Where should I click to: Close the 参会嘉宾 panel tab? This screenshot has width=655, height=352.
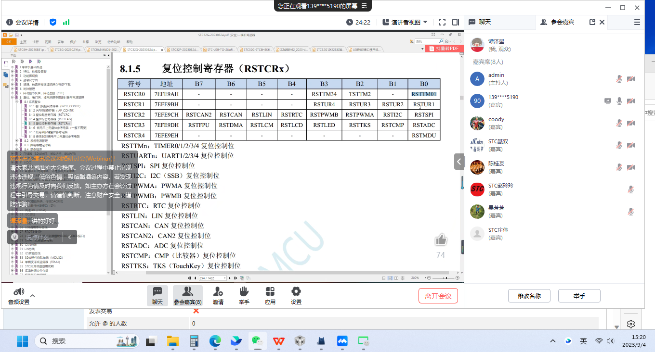click(602, 22)
